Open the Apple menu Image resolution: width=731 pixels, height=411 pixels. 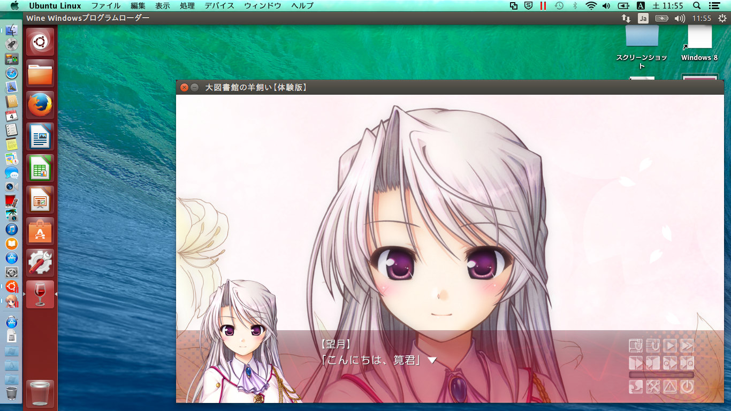pos(14,5)
